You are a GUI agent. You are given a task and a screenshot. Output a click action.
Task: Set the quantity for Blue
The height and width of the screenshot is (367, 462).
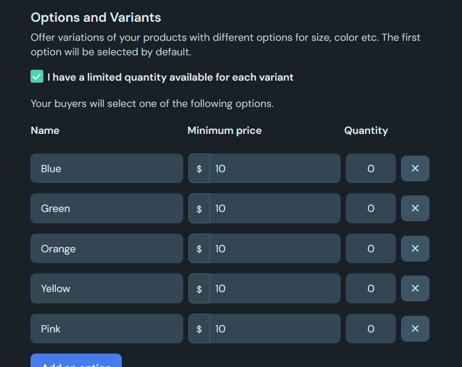tap(371, 169)
